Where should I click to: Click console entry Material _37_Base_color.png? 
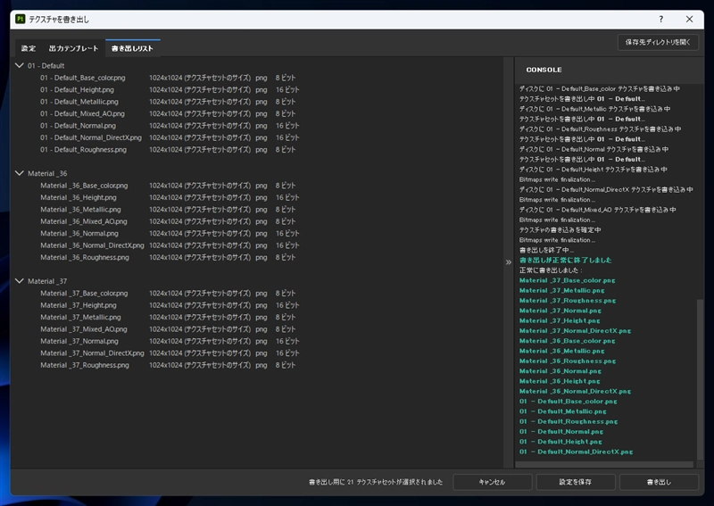[x=568, y=280]
